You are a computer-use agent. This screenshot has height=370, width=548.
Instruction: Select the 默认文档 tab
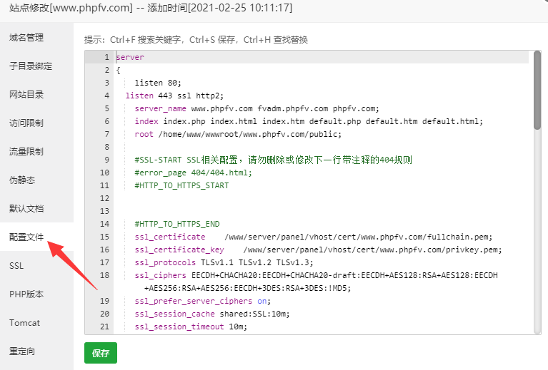coord(26,209)
